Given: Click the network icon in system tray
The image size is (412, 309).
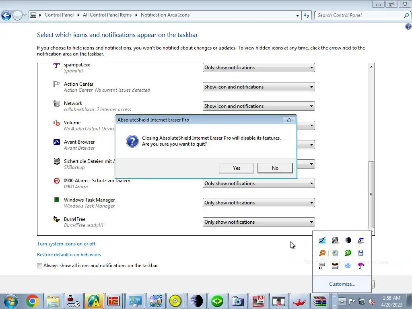Looking at the screenshot, I should point(362,301).
